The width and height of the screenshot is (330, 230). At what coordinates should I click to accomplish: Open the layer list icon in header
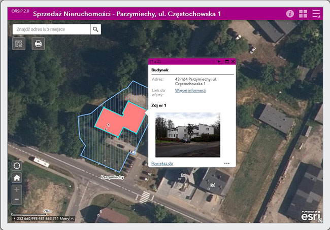(x=317, y=14)
